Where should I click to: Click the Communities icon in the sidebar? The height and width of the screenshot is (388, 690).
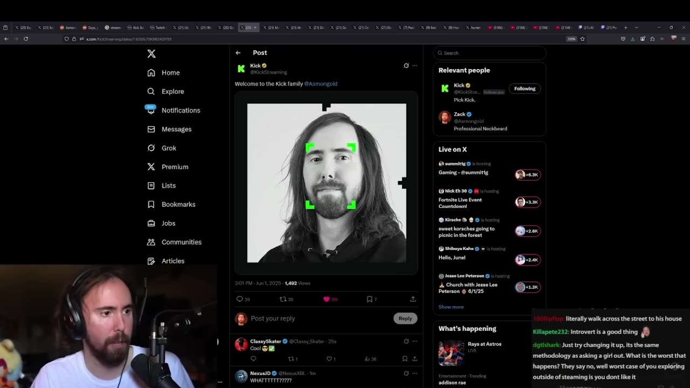tap(151, 242)
